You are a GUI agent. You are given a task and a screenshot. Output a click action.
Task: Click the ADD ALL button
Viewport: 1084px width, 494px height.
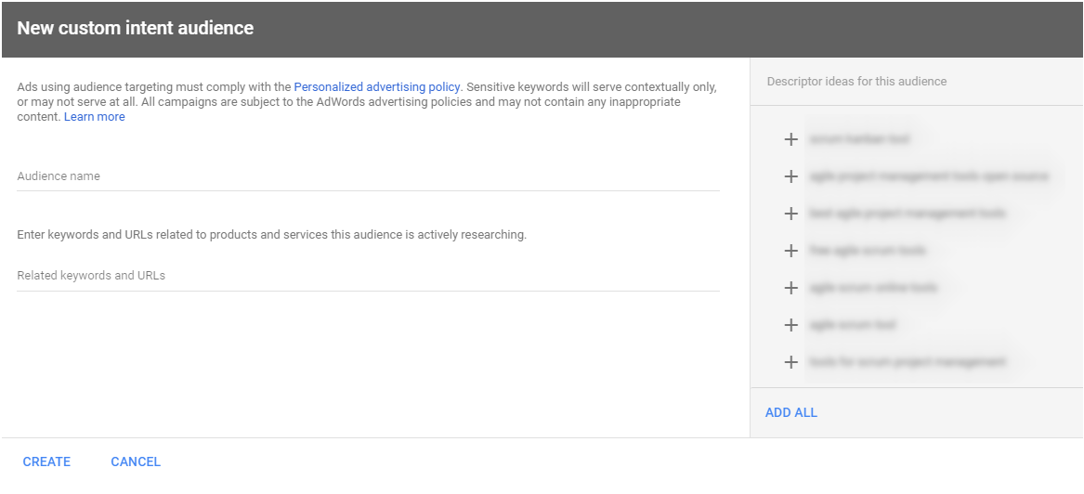(790, 412)
